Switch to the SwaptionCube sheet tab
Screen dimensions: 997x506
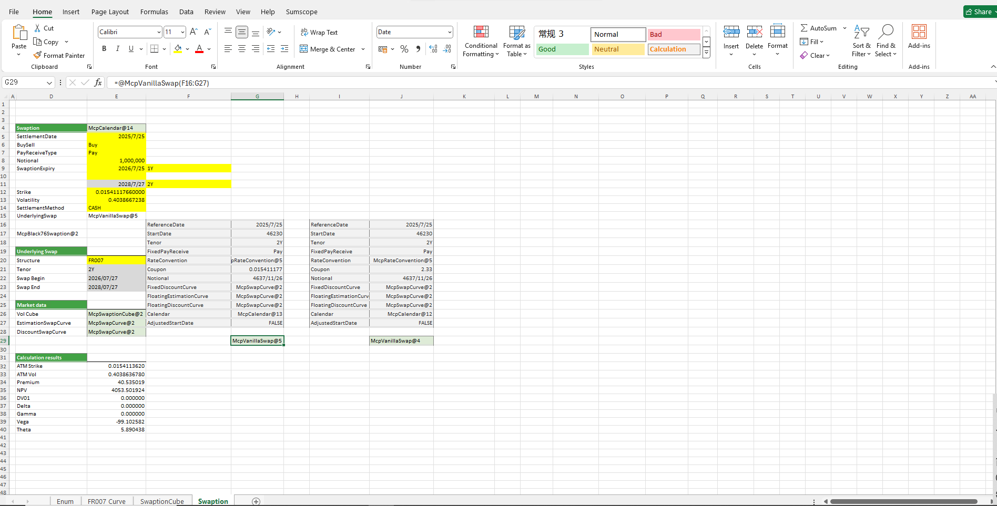162,501
